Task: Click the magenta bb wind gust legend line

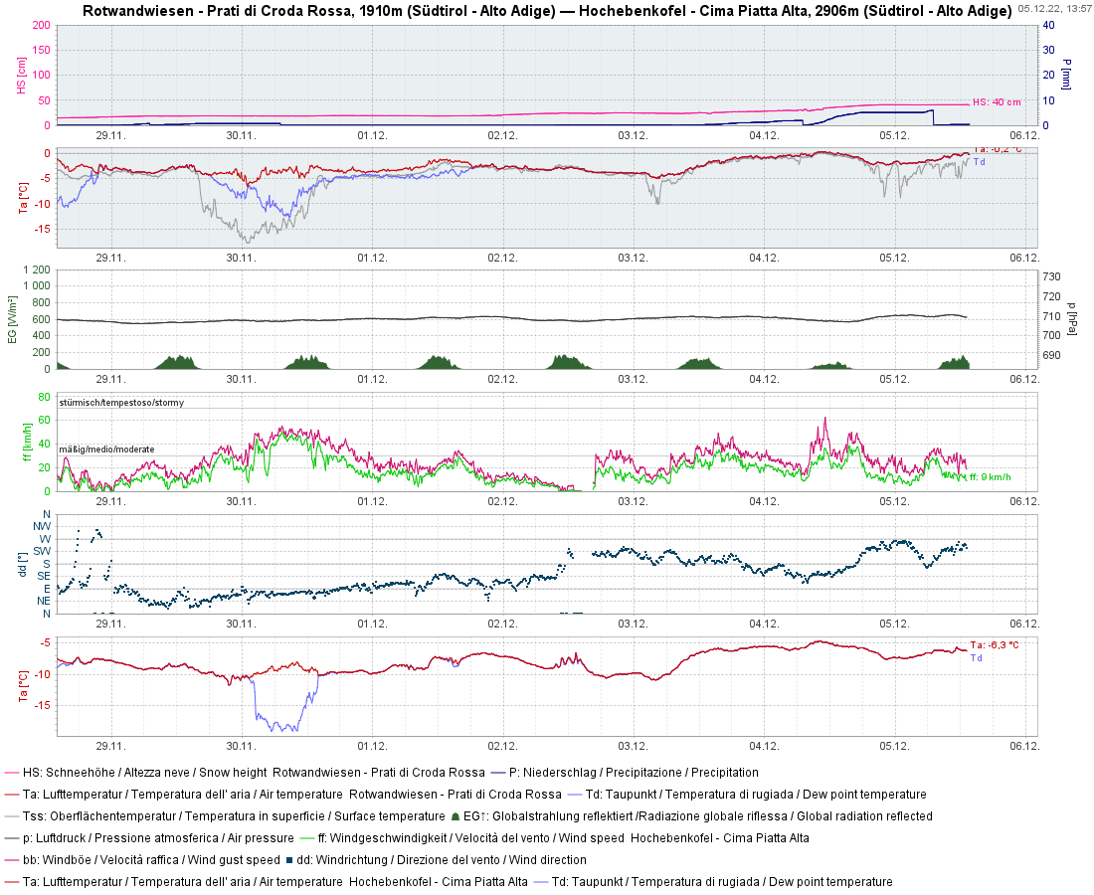Action: [12, 860]
